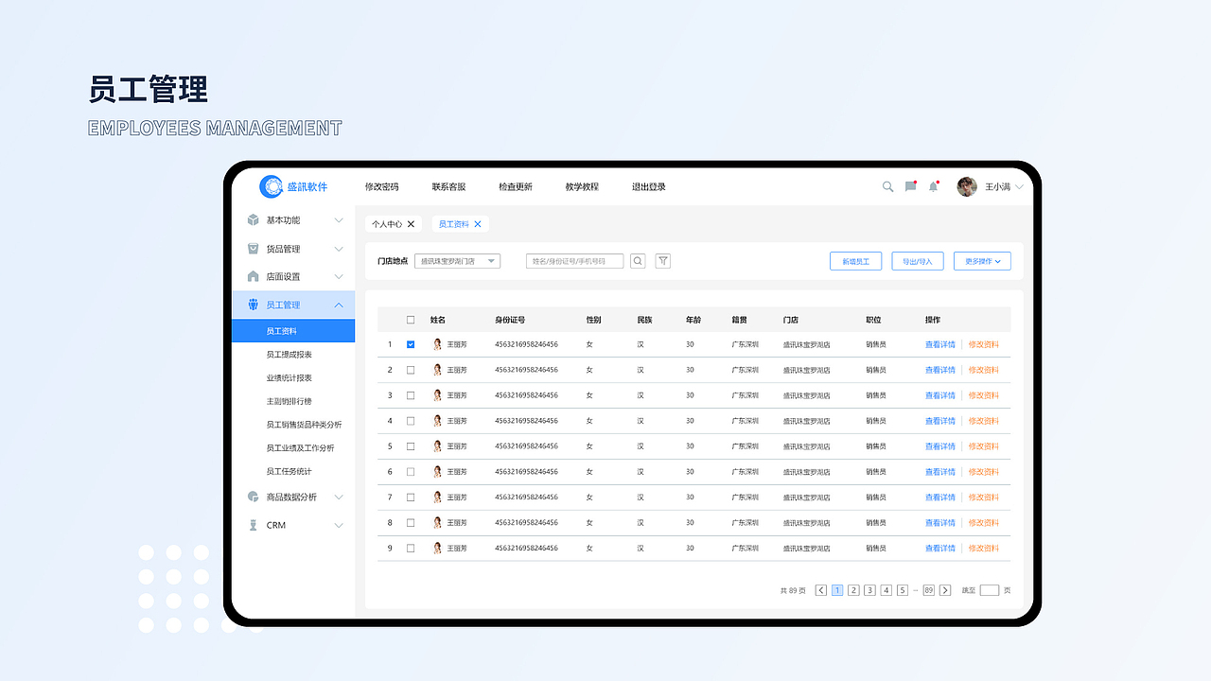This screenshot has height=681, width=1211.
Task: Check the row 2 checkbox
Action: (411, 370)
